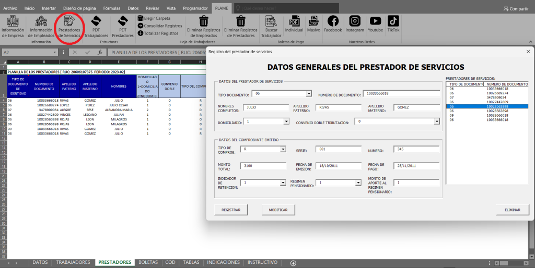
Task: Close the Registro del prestador dialog
Action: click(528, 52)
